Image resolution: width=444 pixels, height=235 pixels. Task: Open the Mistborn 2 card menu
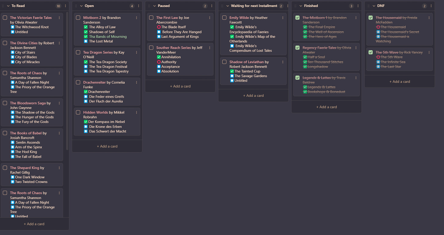(x=137, y=18)
